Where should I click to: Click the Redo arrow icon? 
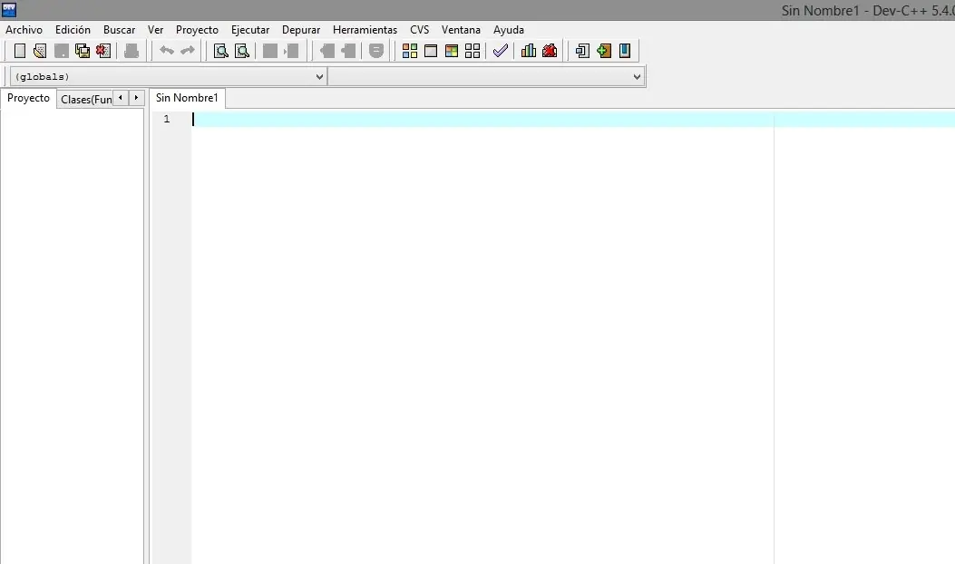click(188, 51)
